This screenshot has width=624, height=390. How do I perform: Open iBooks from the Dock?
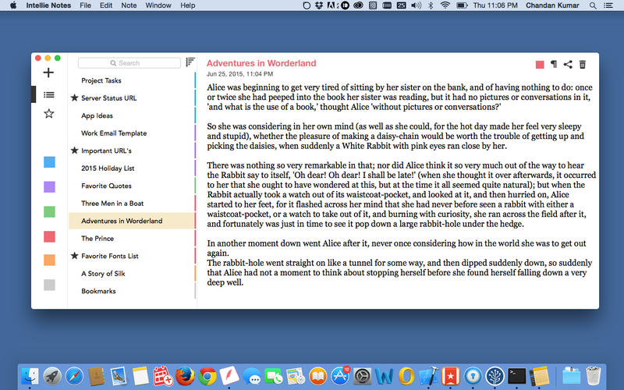[318, 376]
